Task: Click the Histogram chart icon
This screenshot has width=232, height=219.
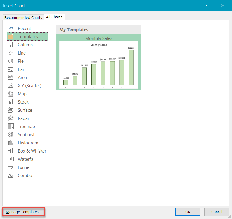Action: click(11, 143)
